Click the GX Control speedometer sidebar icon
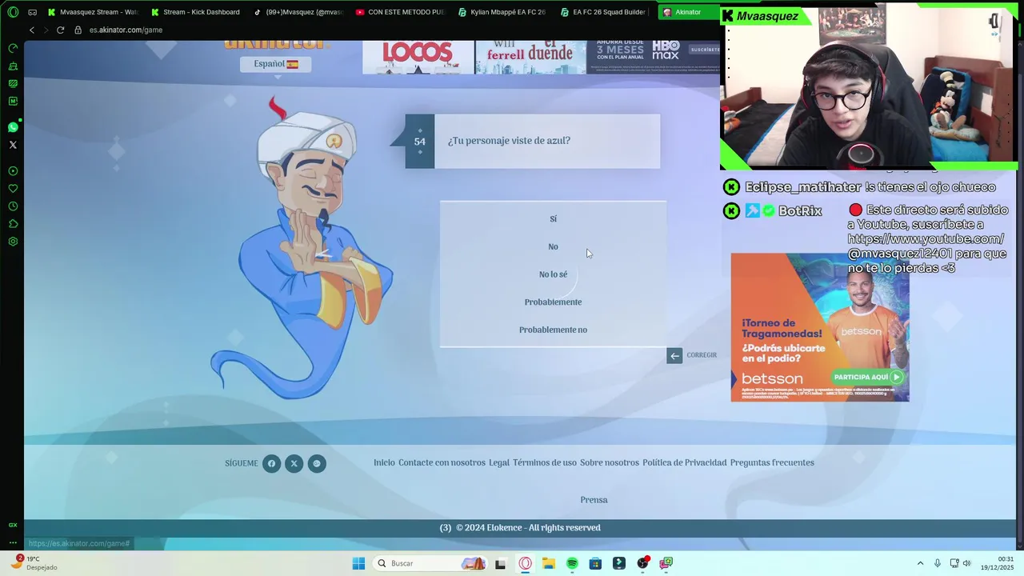The width and height of the screenshot is (1024, 576). pyautogui.click(x=13, y=48)
